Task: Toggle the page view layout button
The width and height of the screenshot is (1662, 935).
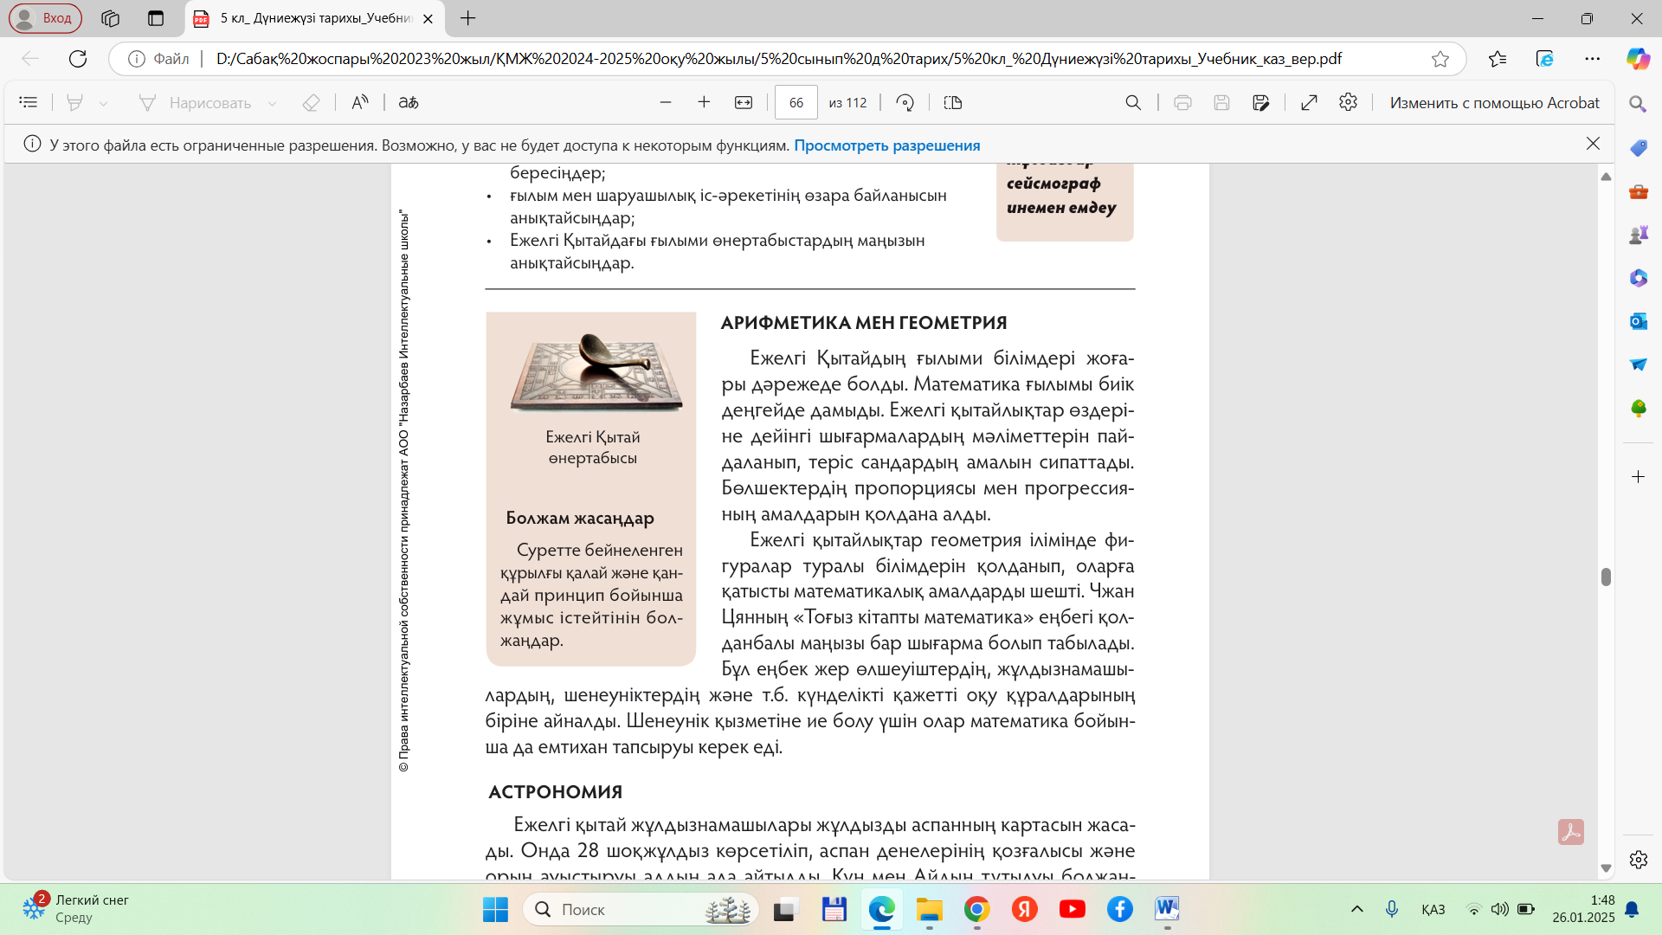Action: click(953, 103)
